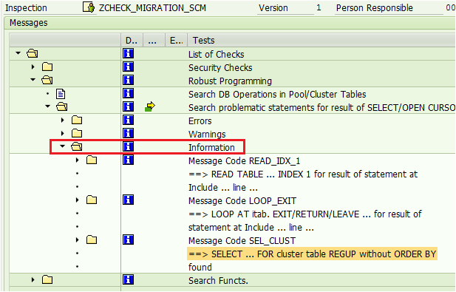Screen dimensions: 456x292
Task: Collapse the Information folder
Action: [x=63, y=146]
